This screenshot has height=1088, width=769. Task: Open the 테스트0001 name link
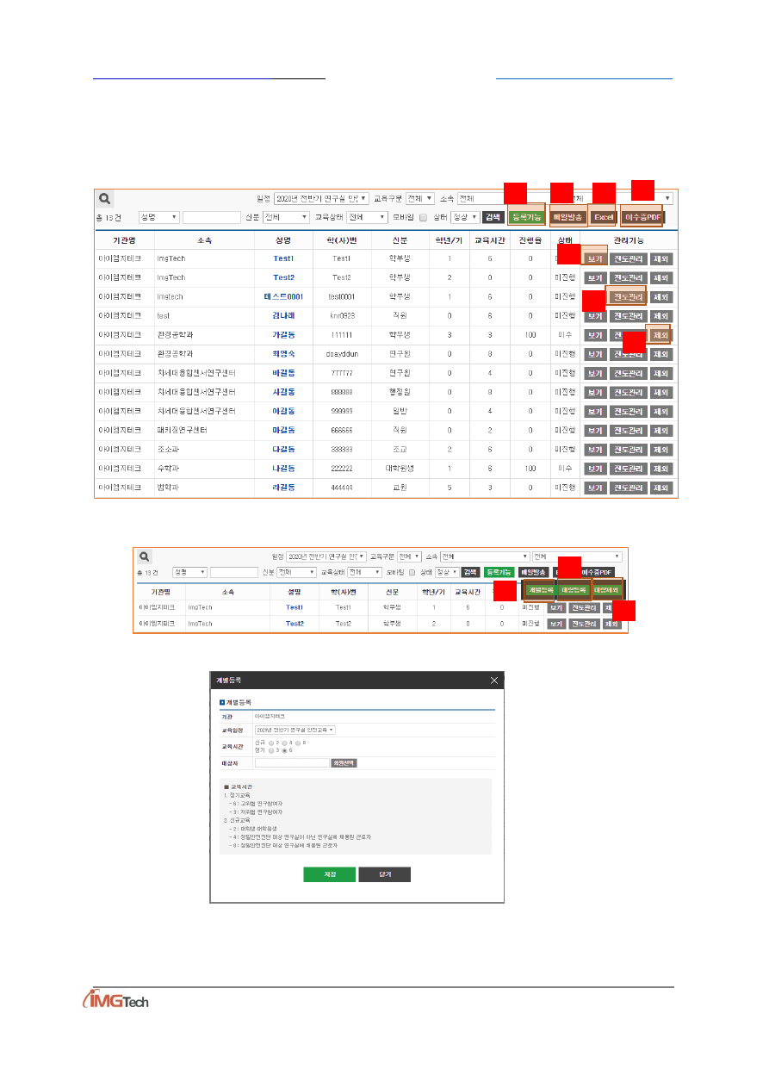pyautogui.click(x=283, y=296)
